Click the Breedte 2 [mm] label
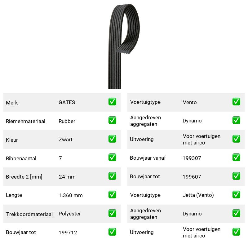The image size is (248, 248). [x=24, y=177]
